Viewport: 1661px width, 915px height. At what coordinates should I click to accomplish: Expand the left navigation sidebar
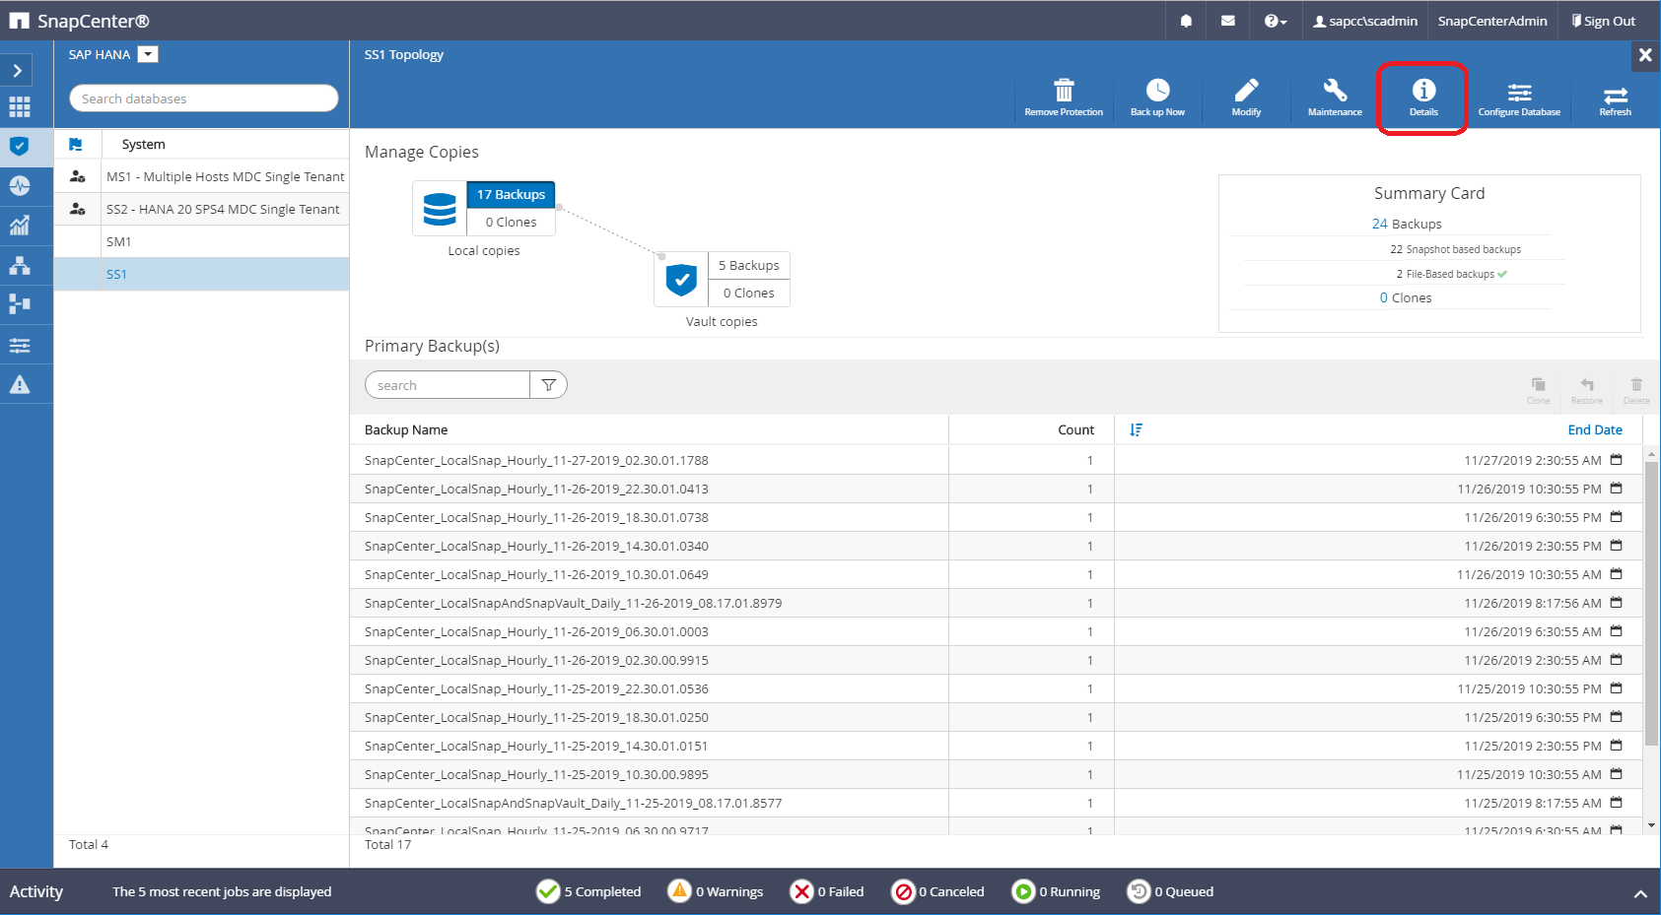tap(18, 71)
